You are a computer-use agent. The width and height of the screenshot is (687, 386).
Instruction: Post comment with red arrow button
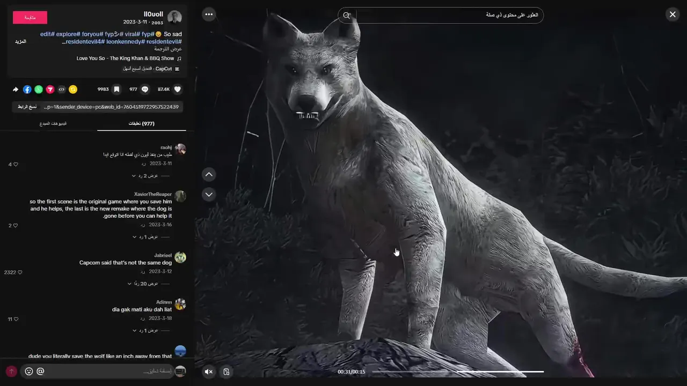(11, 371)
